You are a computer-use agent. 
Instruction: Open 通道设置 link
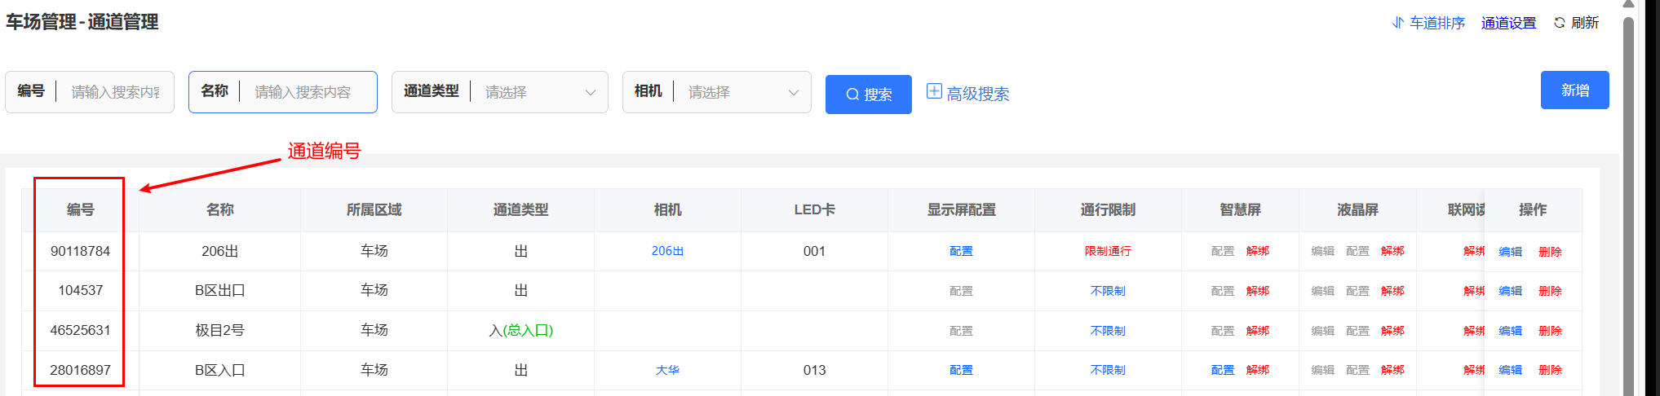1508,23
